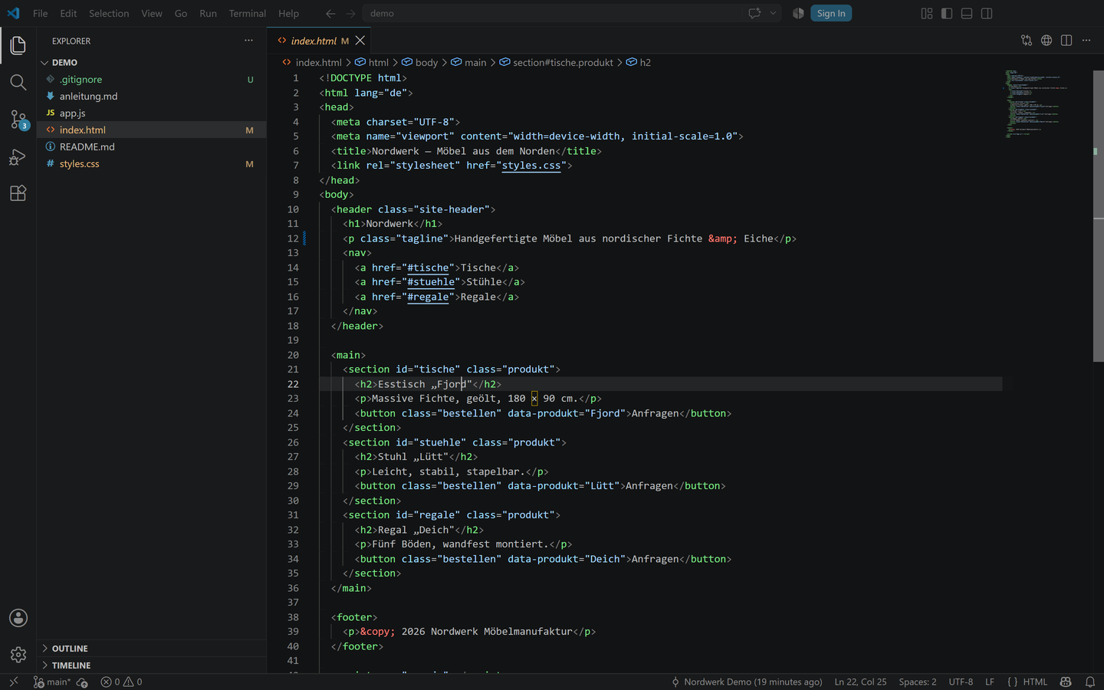Open the Go menu

(181, 13)
